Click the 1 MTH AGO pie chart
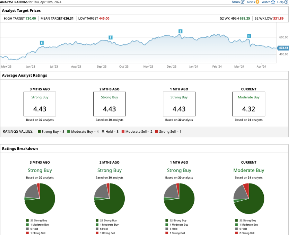289x235 pixels. click(179, 199)
